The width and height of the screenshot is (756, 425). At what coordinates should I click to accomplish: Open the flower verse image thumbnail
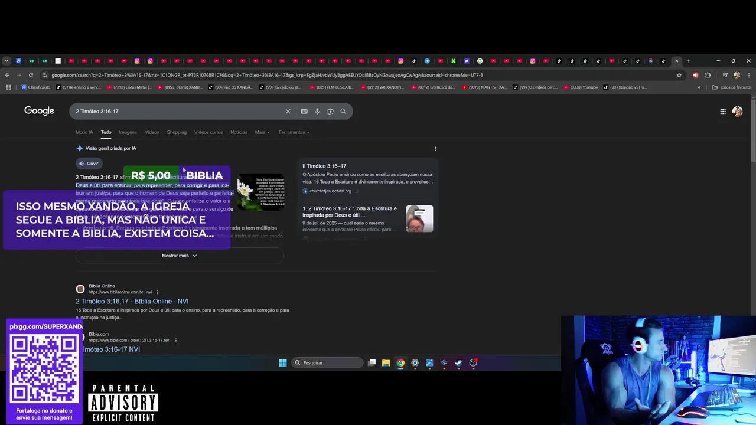[x=260, y=192]
